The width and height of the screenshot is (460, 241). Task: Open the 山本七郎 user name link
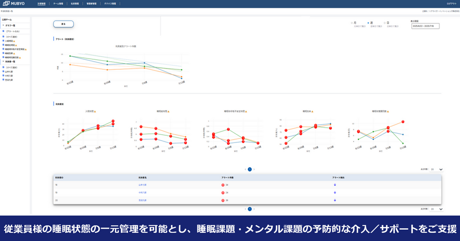click(143, 184)
